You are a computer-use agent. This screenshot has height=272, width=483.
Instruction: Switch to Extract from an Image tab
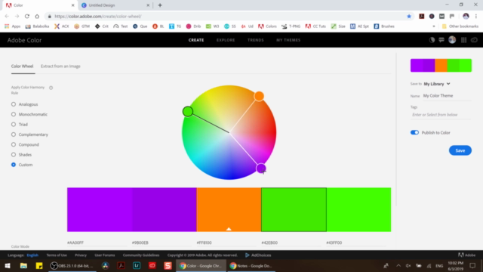point(60,66)
